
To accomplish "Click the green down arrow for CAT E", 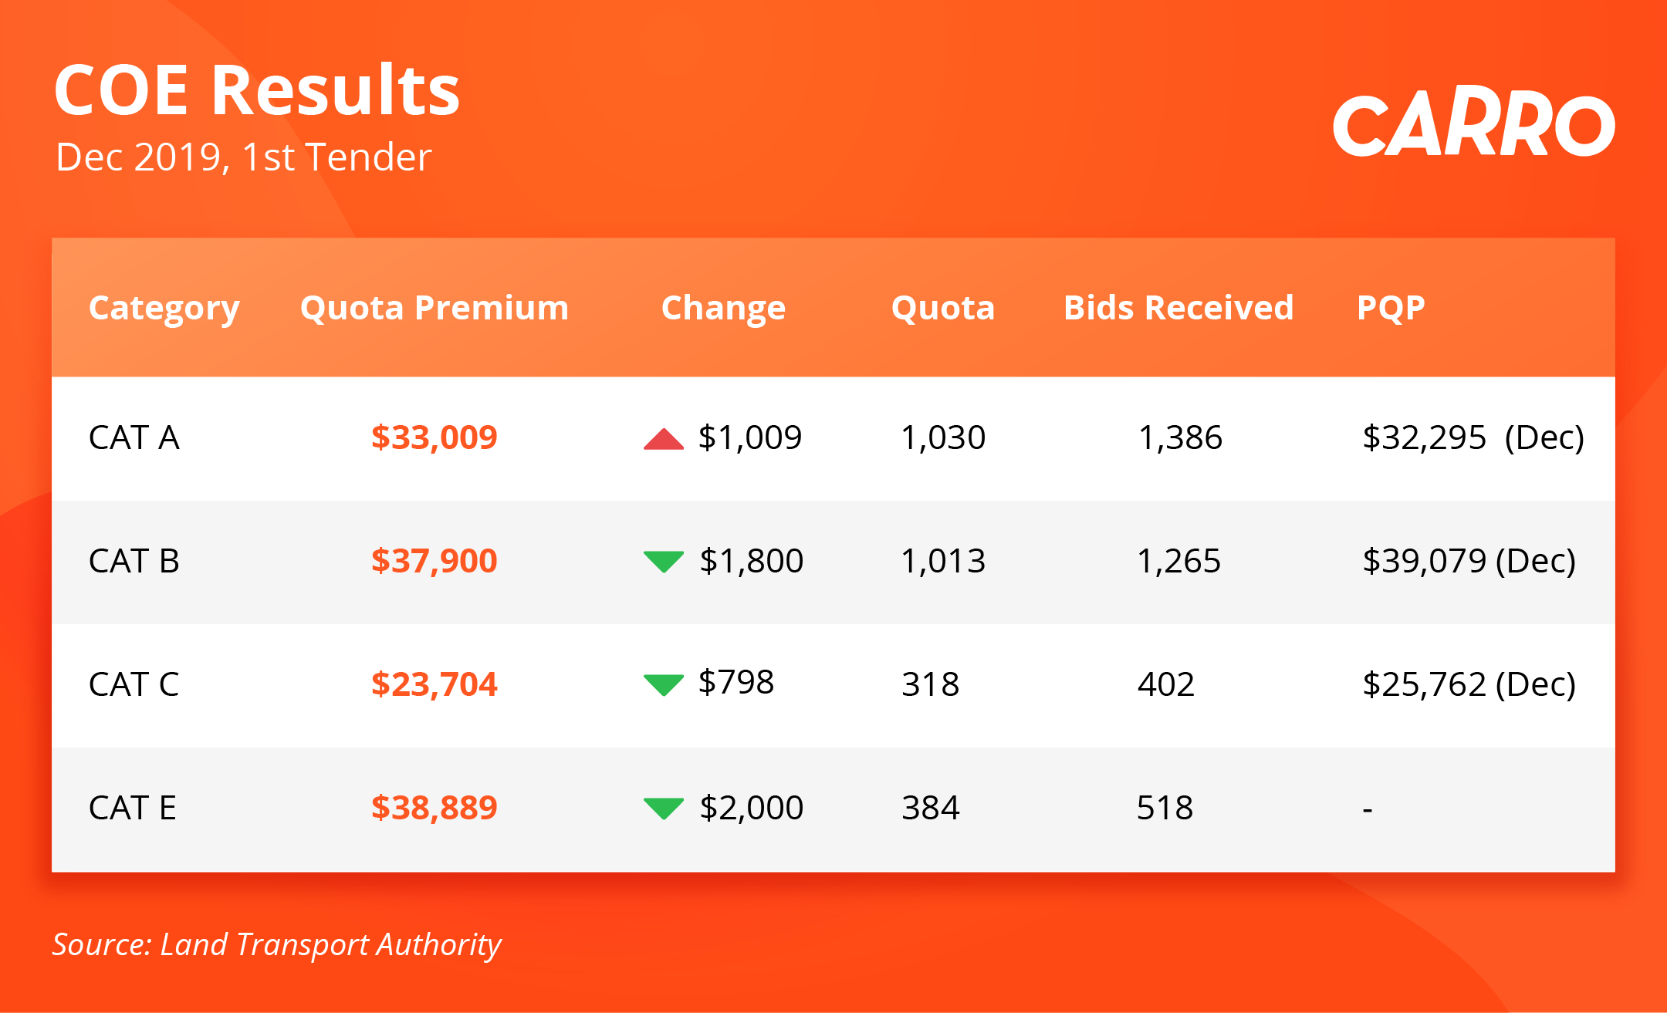I will (664, 808).
